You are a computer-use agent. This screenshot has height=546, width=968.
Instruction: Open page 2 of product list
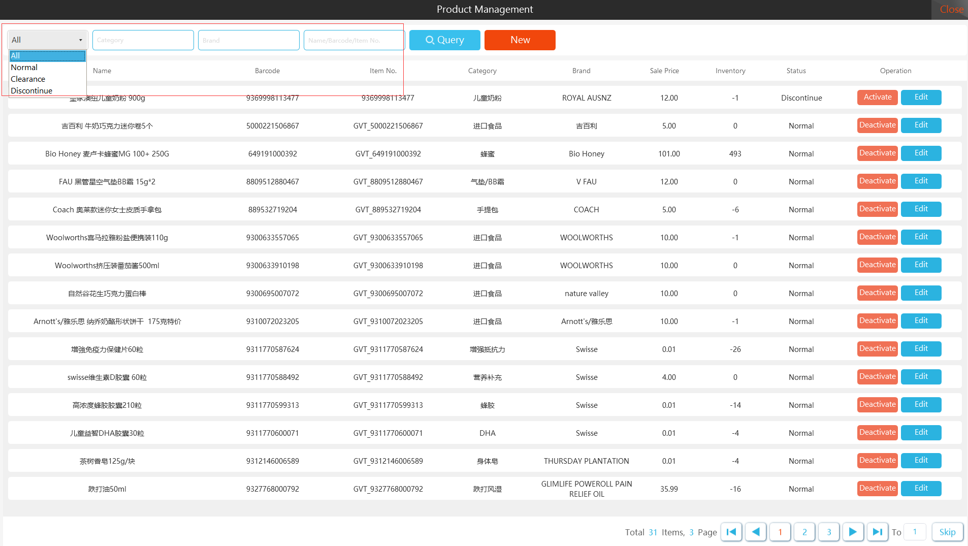804,532
